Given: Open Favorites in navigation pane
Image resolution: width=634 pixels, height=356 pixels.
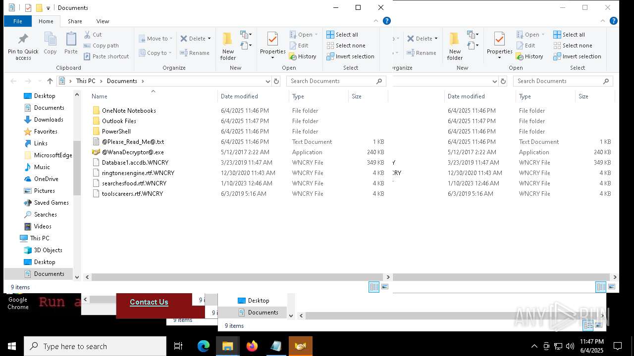Looking at the screenshot, I should tap(46, 132).
